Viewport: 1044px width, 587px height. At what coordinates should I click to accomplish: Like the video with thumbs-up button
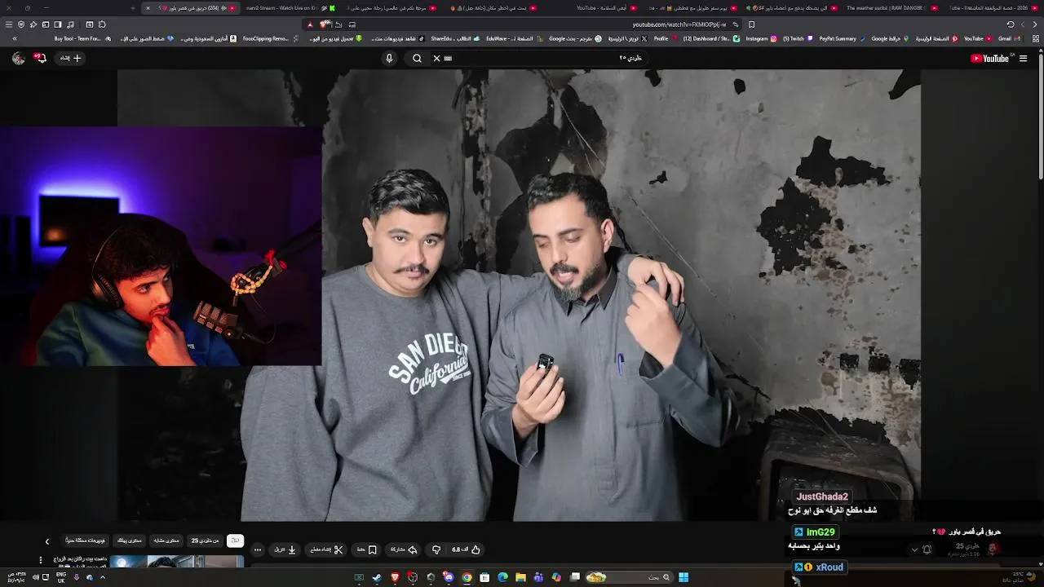click(x=467, y=549)
